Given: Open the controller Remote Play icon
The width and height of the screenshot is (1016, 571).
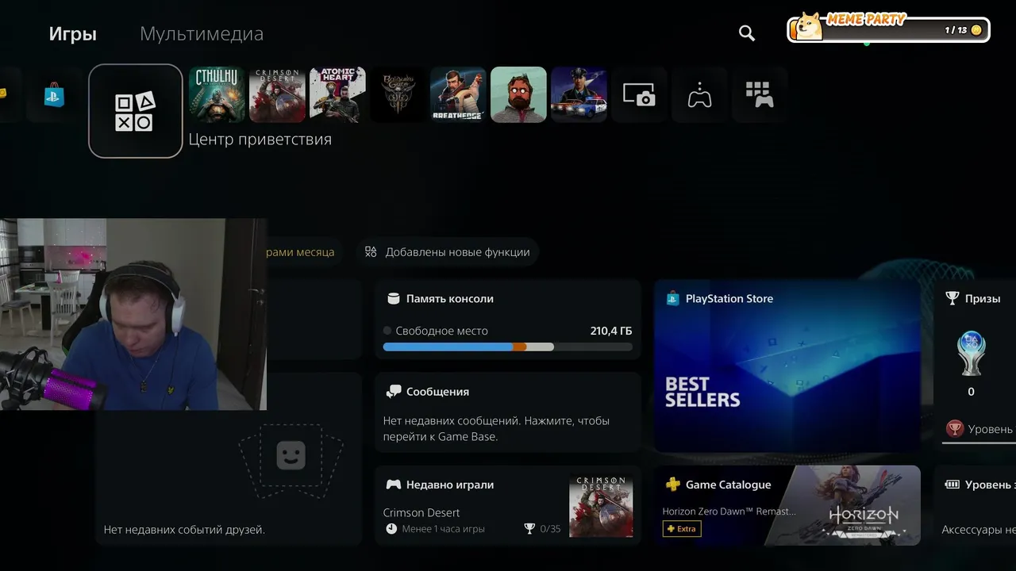Looking at the screenshot, I should point(700,94).
